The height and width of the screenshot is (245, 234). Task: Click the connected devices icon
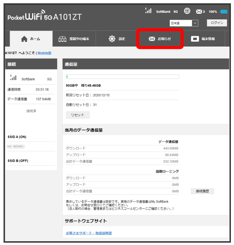[x=62, y=39]
